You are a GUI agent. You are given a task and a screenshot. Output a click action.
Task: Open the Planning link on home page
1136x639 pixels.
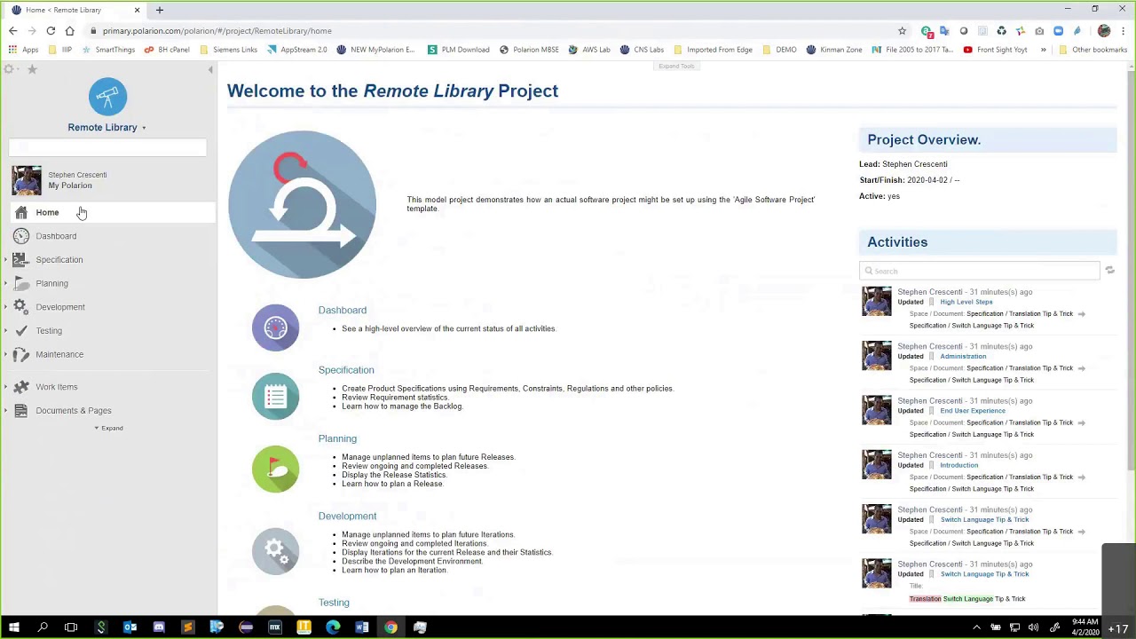(337, 438)
